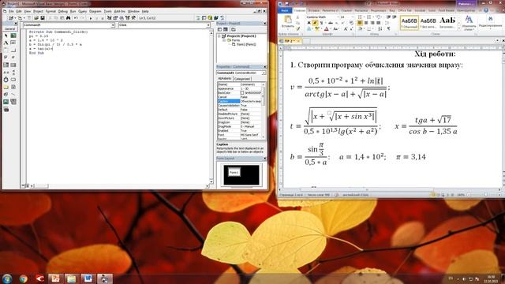Click View Object icon in Project panel
This screenshot has height=284, width=505.
pyautogui.click(x=226, y=30)
